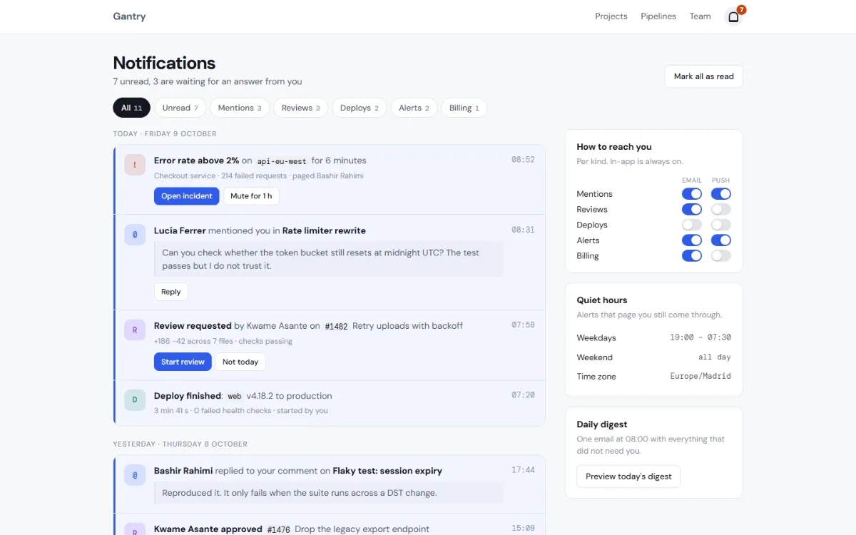This screenshot has height=535, width=856.
Task: Select the Alerts filter tab
Action: [414, 108]
